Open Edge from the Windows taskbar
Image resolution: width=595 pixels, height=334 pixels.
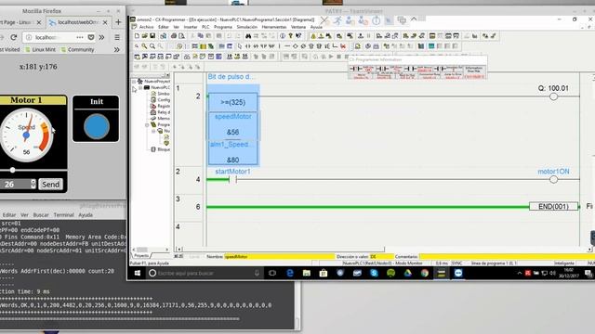coord(290,273)
